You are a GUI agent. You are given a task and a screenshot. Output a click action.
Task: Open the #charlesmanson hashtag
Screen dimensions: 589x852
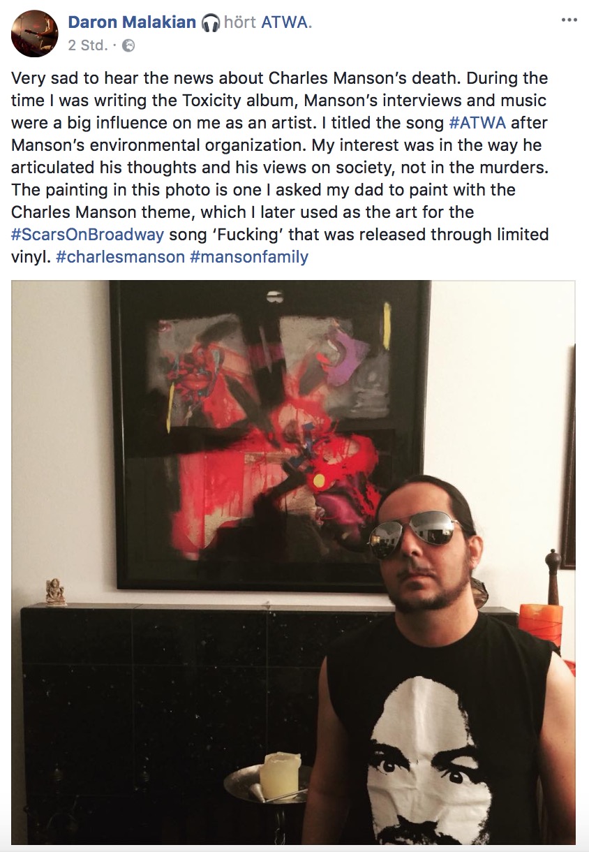120,256
